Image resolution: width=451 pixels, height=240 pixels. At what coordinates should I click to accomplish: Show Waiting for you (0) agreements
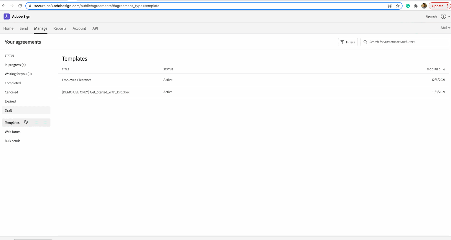click(x=18, y=74)
